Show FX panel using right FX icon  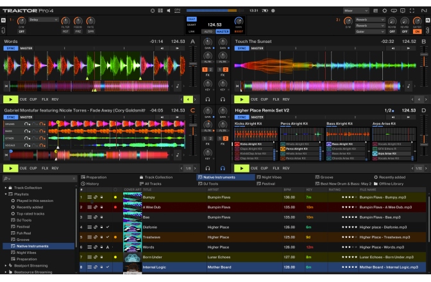click(x=428, y=20)
